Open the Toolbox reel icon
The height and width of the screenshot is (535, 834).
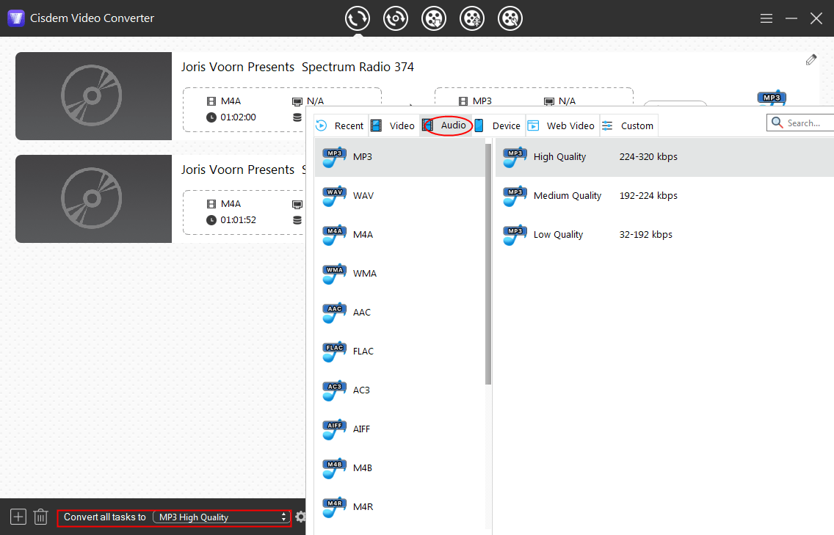[510, 18]
